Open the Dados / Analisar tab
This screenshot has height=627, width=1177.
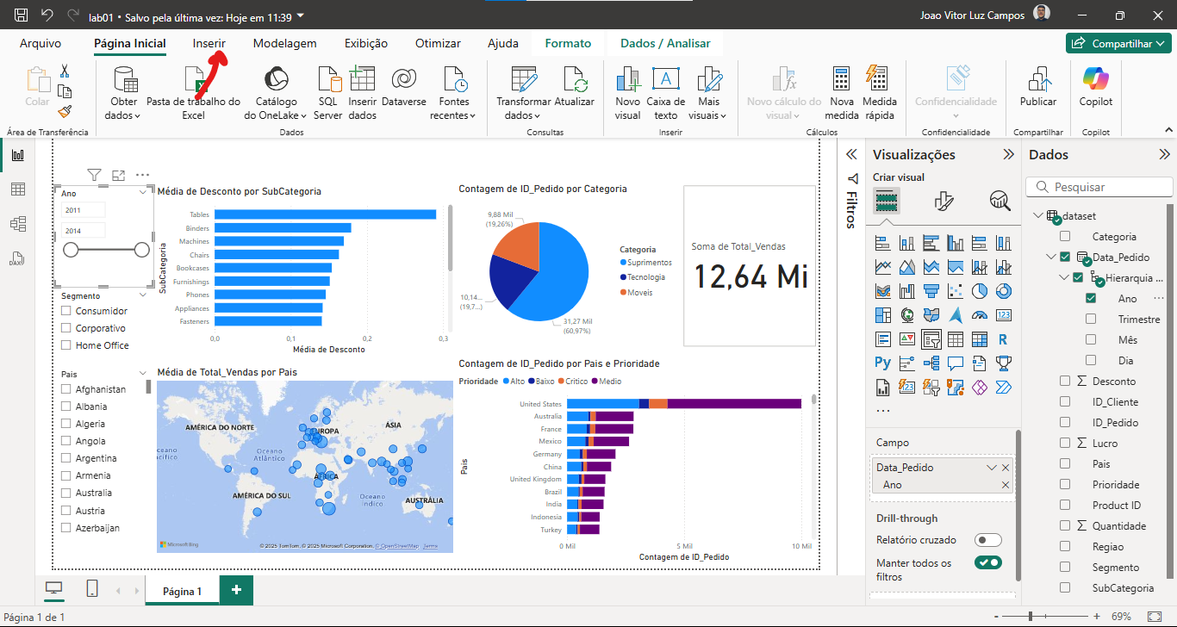coord(665,43)
